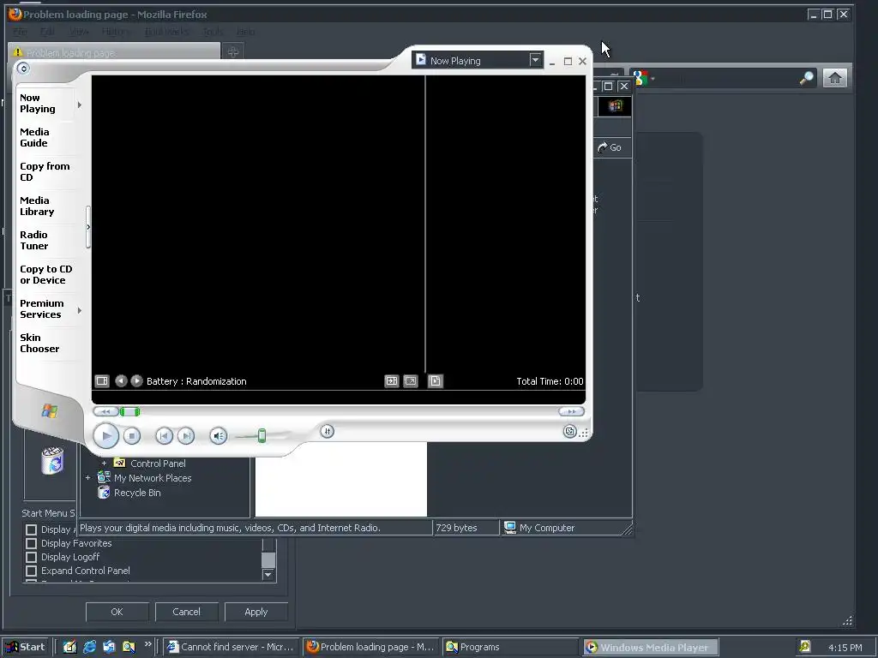Toggle the playlist pane icon

(x=435, y=381)
